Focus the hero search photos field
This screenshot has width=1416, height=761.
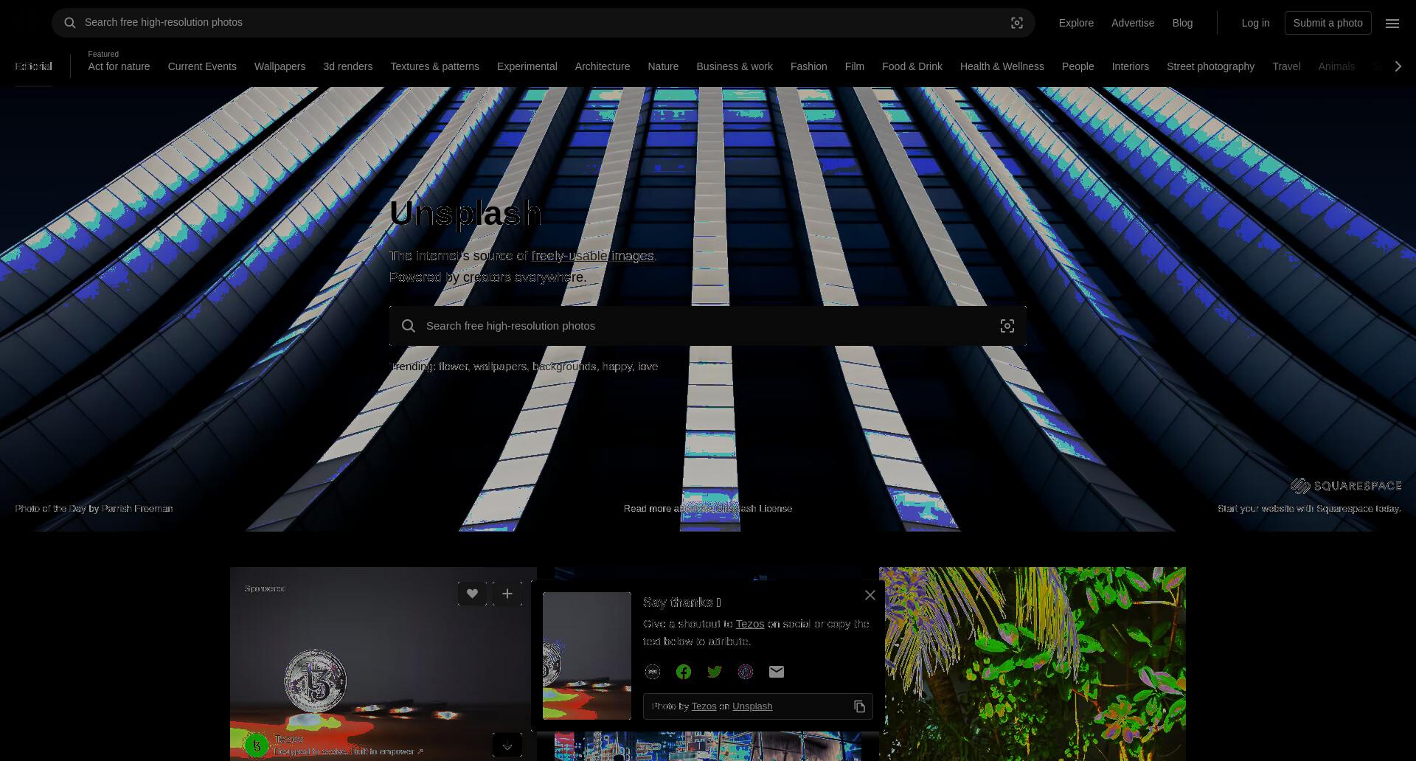(708, 326)
